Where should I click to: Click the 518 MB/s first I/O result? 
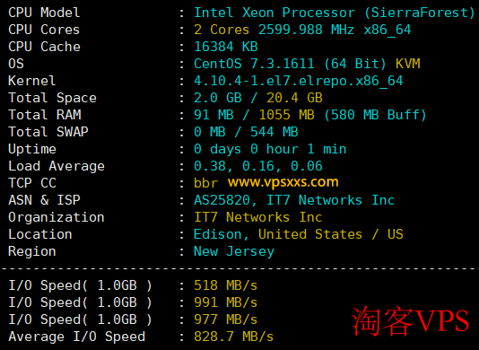click(x=226, y=285)
